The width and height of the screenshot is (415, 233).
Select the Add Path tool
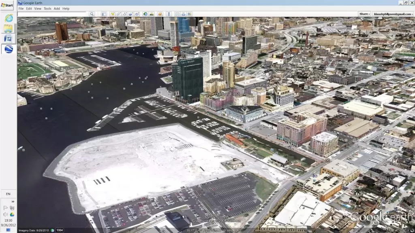tap(124, 14)
